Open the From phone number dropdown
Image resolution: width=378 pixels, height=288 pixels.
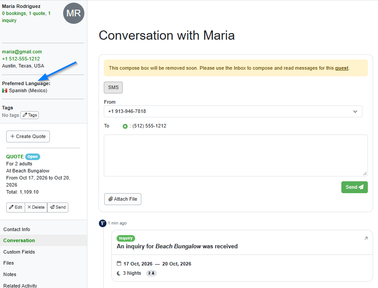(x=233, y=112)
